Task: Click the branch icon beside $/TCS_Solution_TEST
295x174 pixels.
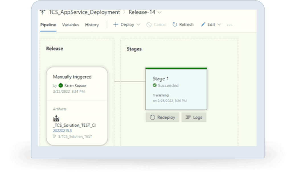Action: pyautogui.click(x=55, y=137)
